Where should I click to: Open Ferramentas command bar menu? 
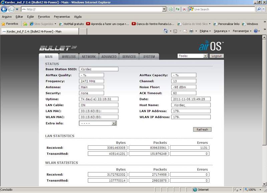(x=242, y=31)
